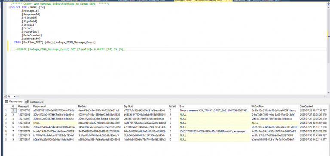Click the commented UPDATE statement line
The height and width of the screenshot is (156, 330).
pos(70,49)
